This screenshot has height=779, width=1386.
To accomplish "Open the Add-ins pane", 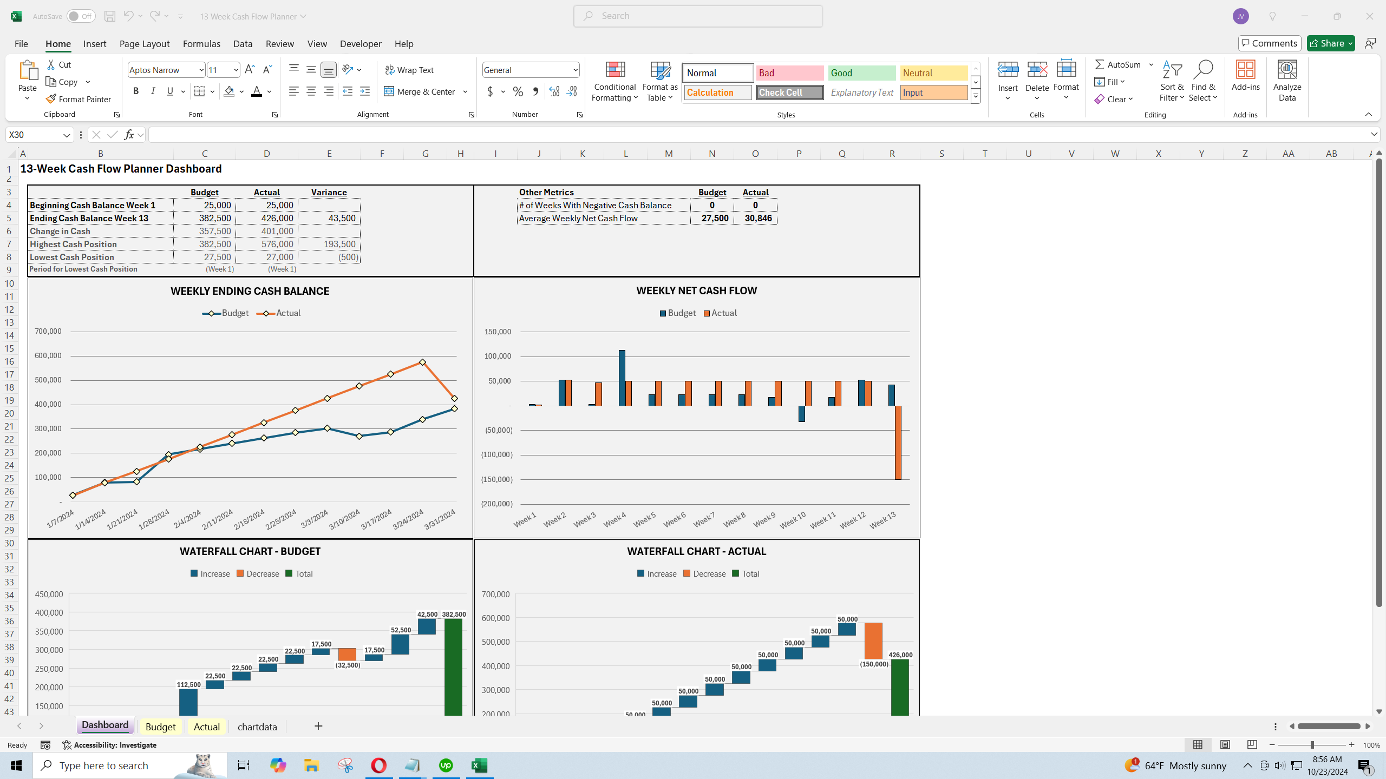I will pyautogui.click(x=1245, y=76).
